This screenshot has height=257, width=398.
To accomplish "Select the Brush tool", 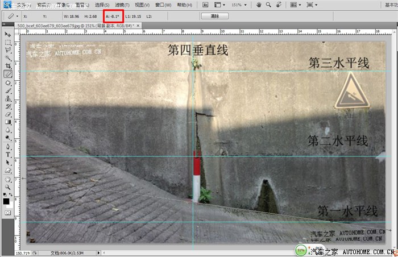I will pyautogui.click(x=8, y=90).
